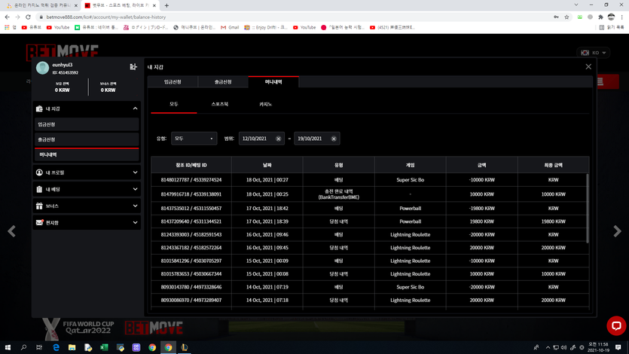Open the deposit request sidebar item
Image resolution: width=629 pixels, height=354 pixels.
point(87,124)
